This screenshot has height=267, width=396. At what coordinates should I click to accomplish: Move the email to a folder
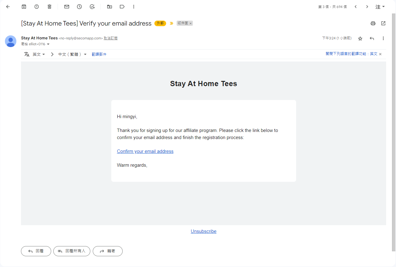pos(109,6)
